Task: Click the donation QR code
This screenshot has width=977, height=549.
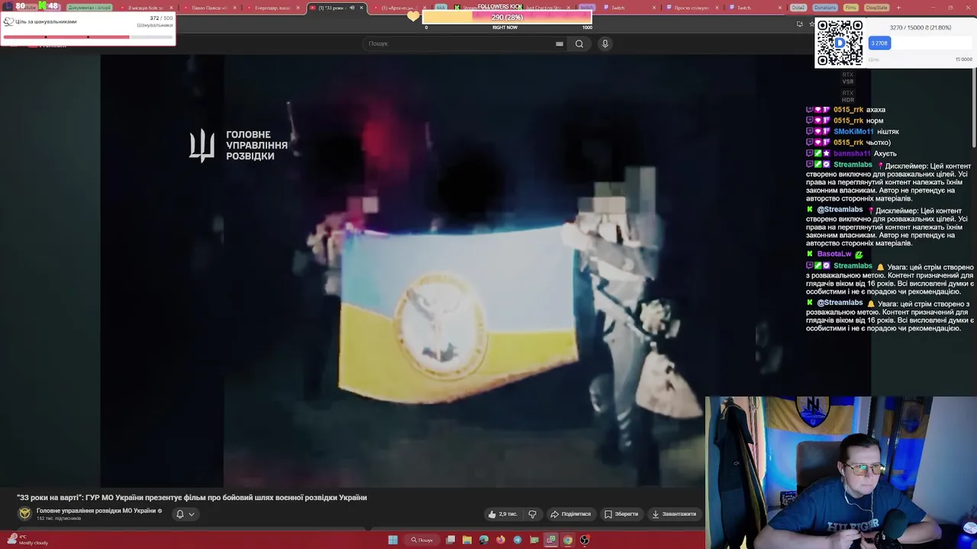Action: point(840,43)
